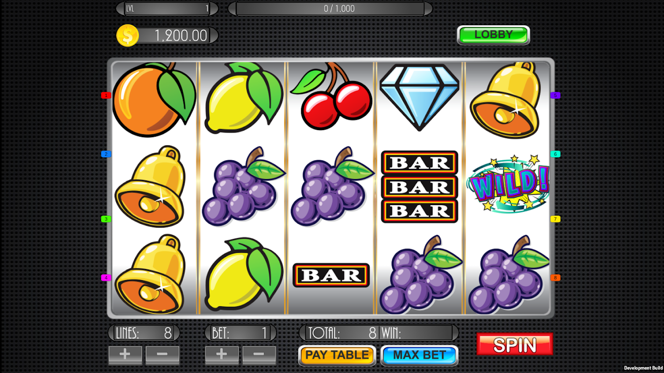
Task: Decrease the bet with minus button
Action: [259, 354]
